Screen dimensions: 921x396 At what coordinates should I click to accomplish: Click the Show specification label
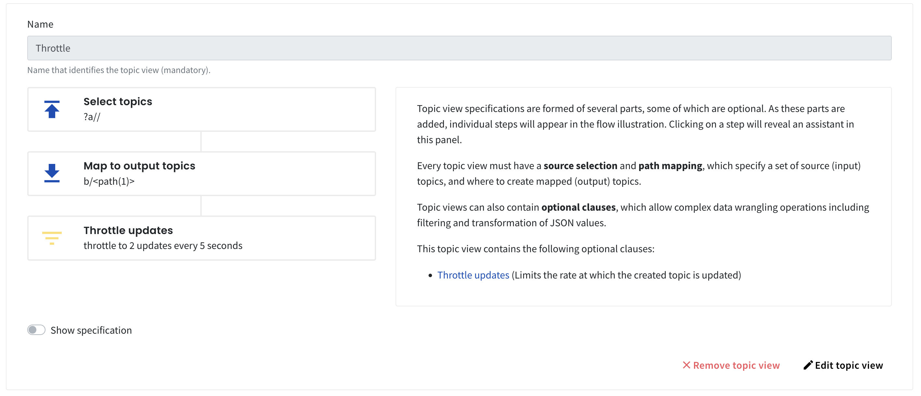click(91, 330)
